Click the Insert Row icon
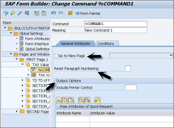 pyautogui.click(x=81, y=100)
